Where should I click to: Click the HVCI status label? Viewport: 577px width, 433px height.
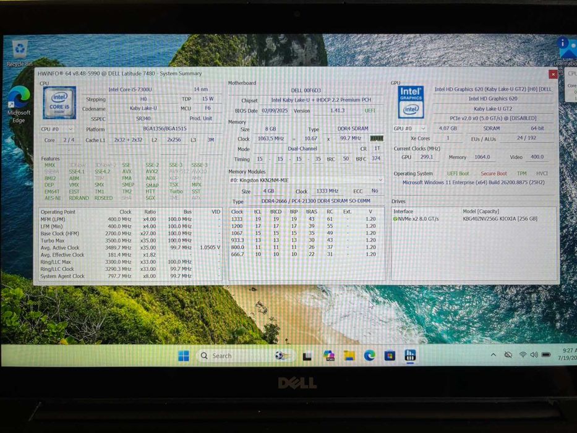542,173
